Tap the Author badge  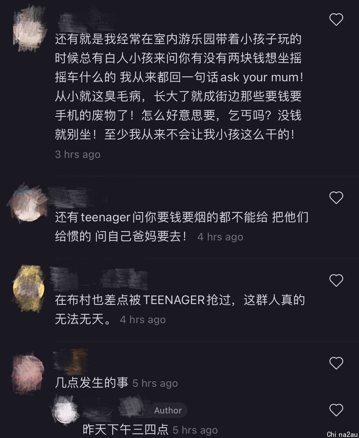pyautogui.click(x=168, y=410)
